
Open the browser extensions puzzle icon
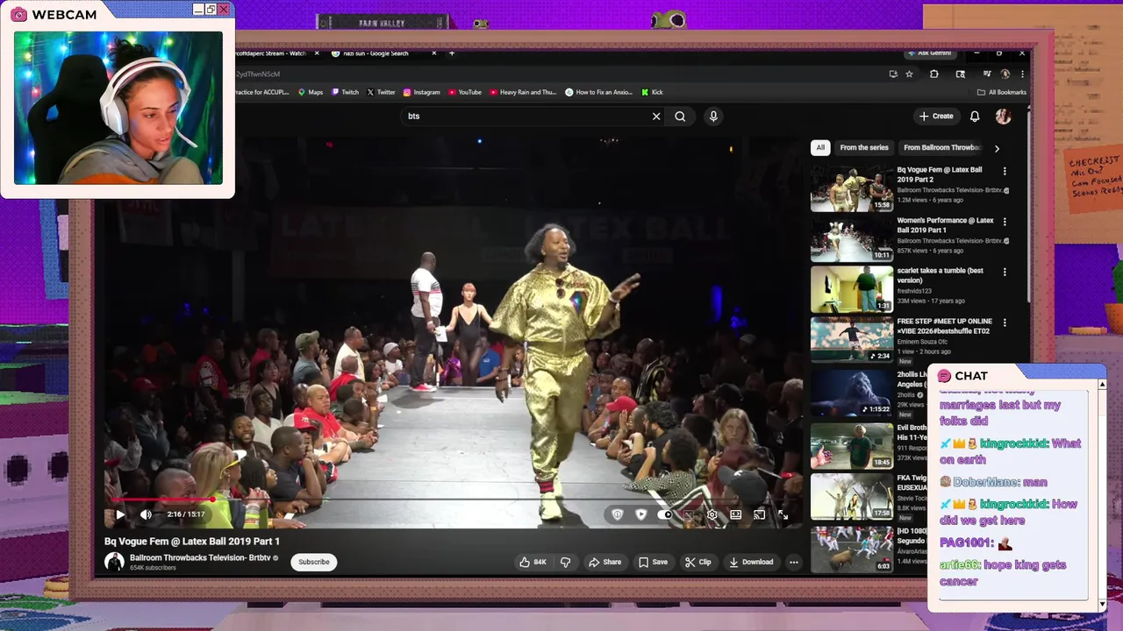pyautogui.click(x=934, y=74)
